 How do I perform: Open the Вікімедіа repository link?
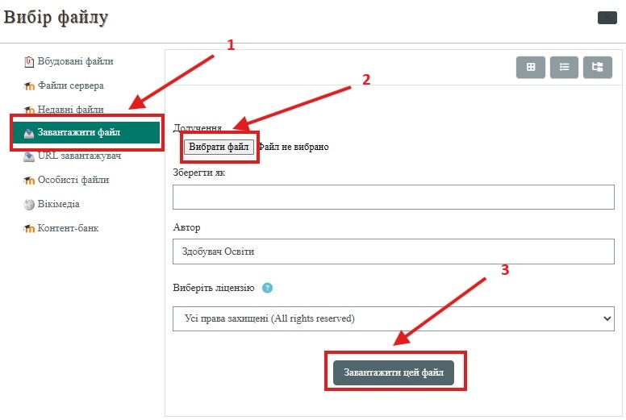[x=59, y=204]
